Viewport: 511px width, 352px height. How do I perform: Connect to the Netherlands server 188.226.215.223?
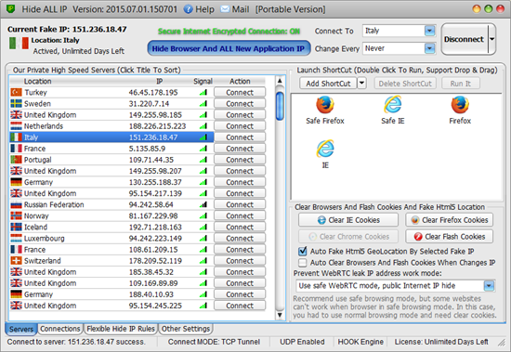240,126
